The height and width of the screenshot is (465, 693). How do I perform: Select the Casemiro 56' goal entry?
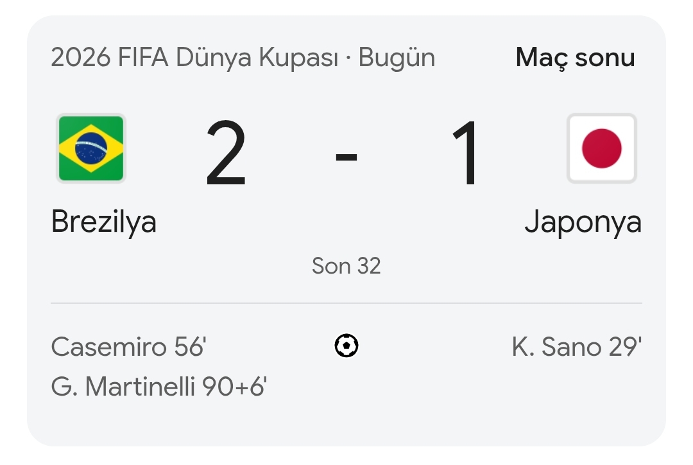pyautogui.click(x=128, y=346)
